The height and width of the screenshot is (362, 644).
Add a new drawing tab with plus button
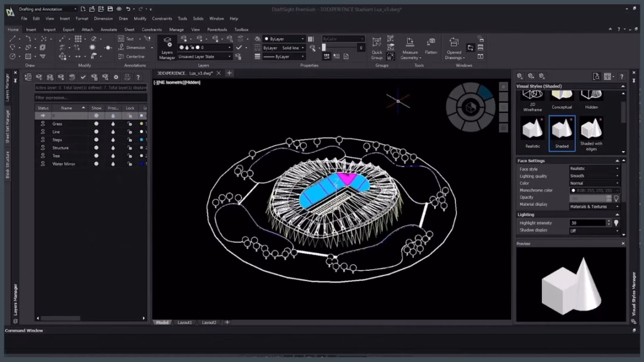coord(229,73)
